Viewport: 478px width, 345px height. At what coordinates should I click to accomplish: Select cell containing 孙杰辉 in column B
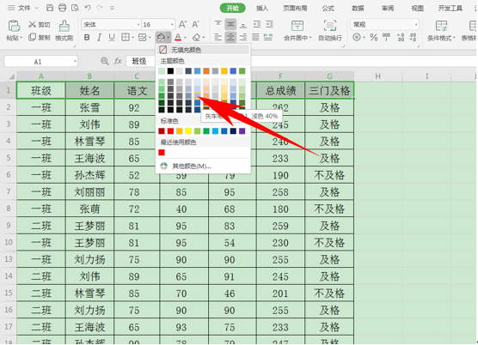tap(89, 175)
